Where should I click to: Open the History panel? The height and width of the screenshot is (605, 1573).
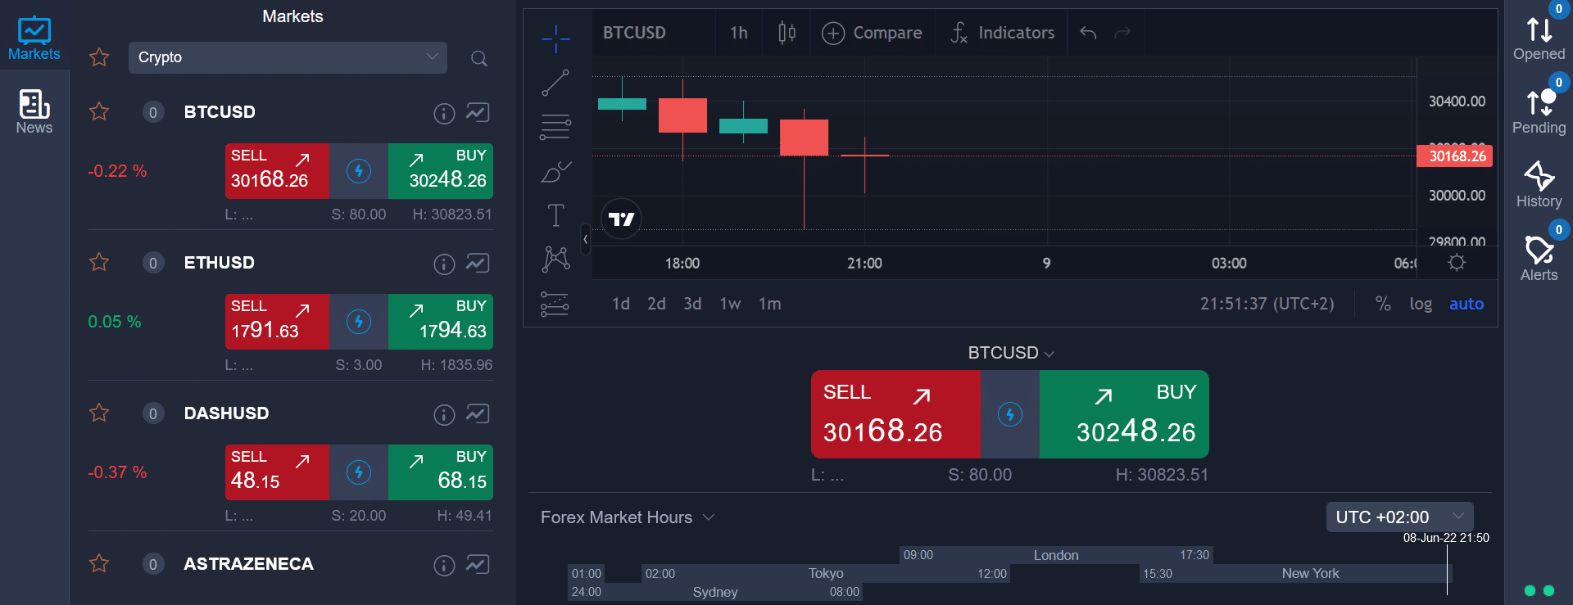point(1539,185)
